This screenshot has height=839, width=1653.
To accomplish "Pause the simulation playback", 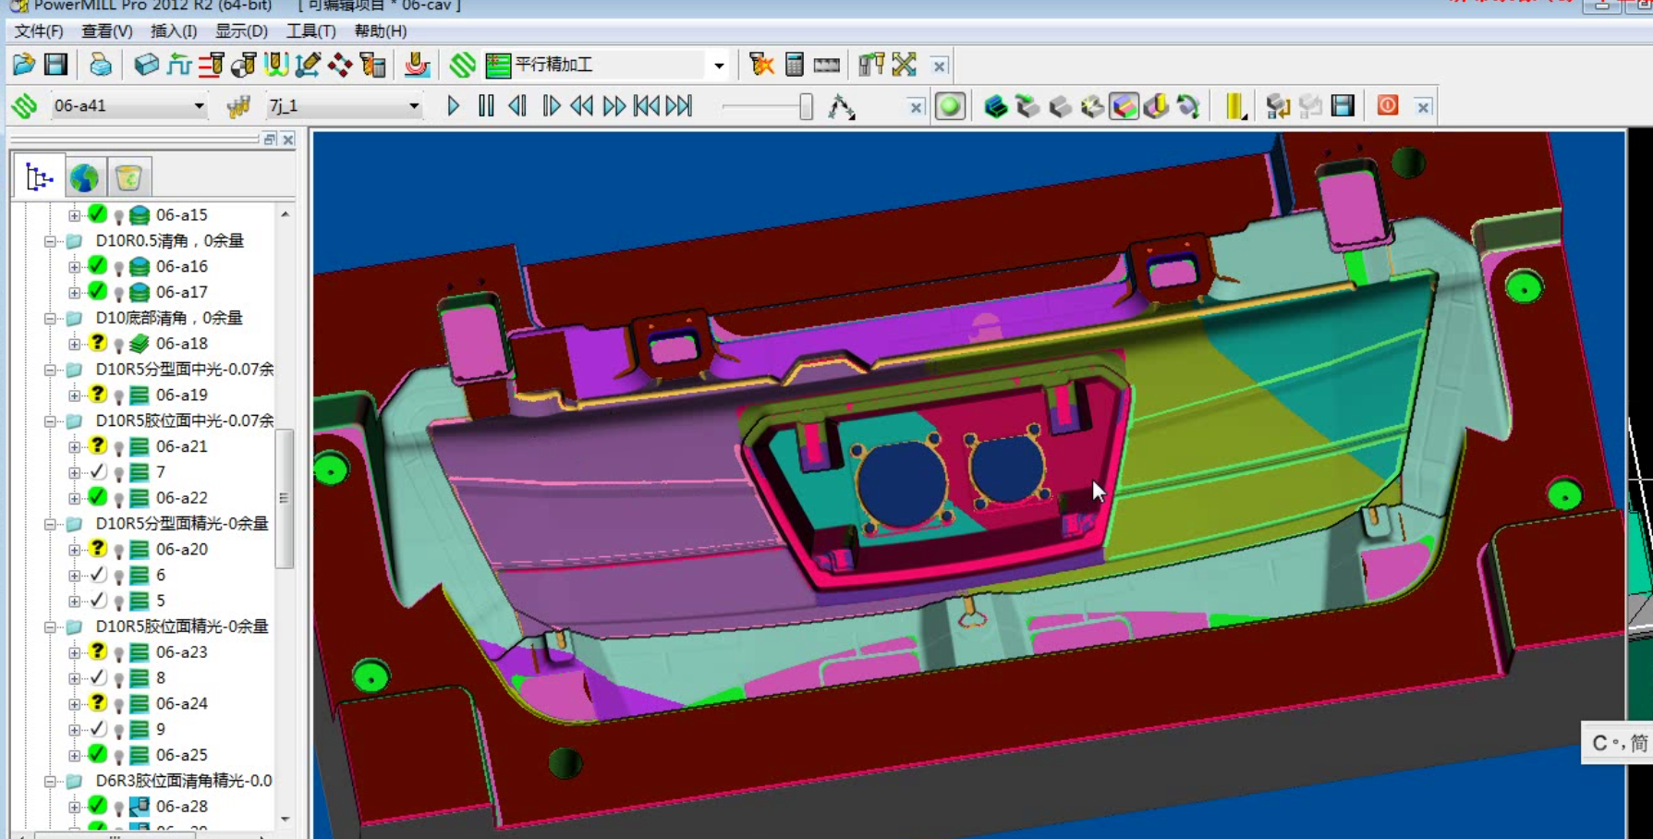I will tap(486, 106).
